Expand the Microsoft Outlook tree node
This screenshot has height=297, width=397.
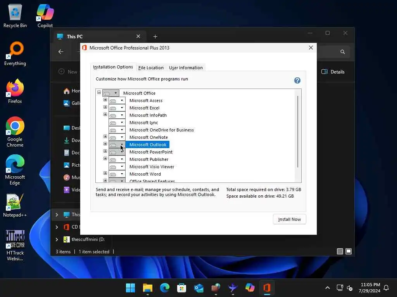point(105,144)
